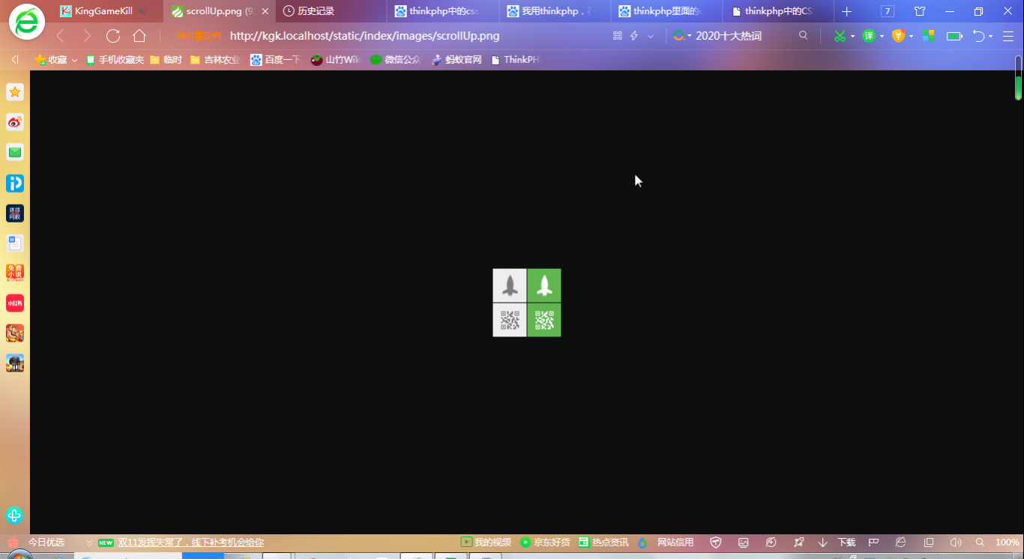The width and height of the screenshot is (1024, 559).
Task: Click the 100% zoom level
Action: pos(1007,543)
